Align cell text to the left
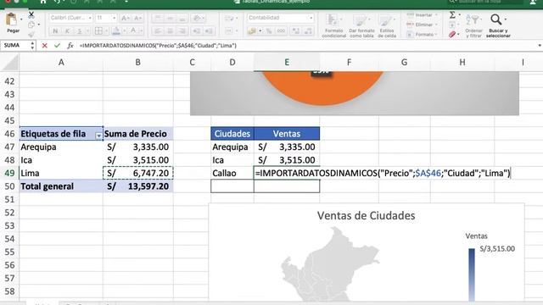This screenshot has height=305, width=543. coord(157,31)
